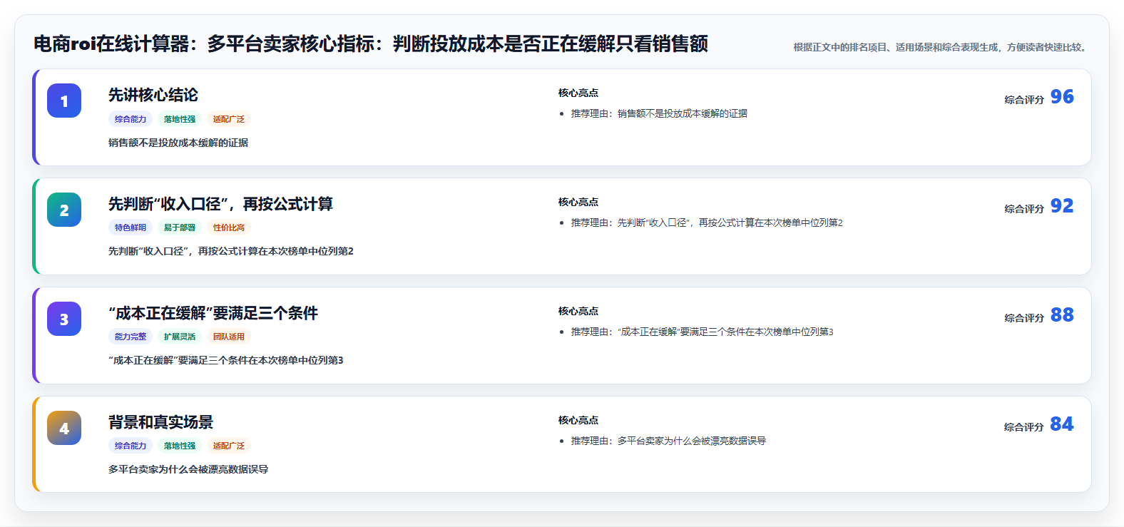Click the description 销售额不是投放成本缓解的证据 under first title
This screenshot has width=1124, height=527.
point(178,143)
